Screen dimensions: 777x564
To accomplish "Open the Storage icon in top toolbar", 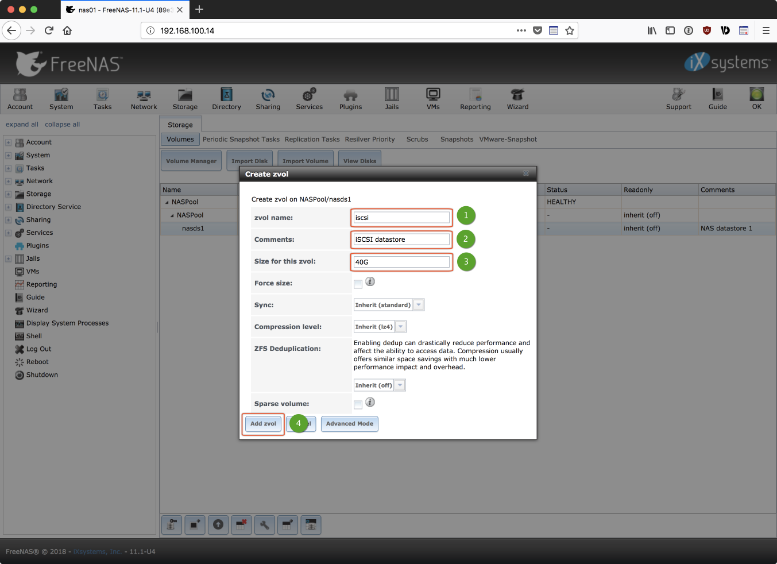I will point(185,98).
